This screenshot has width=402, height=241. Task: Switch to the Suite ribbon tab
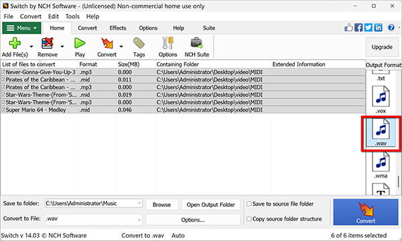pyautogui.click(x=209, y=28)
